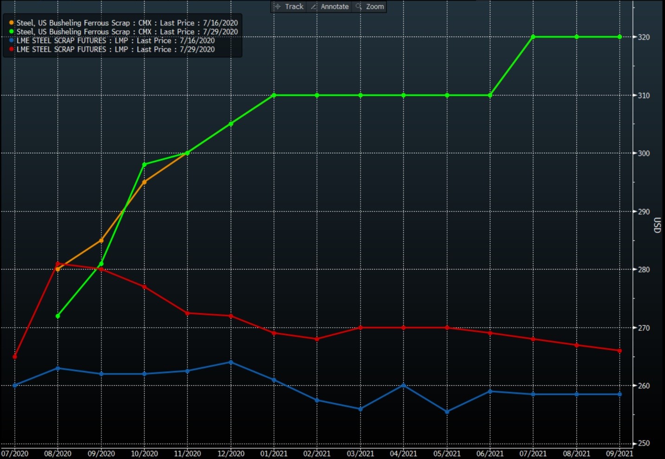Viewport: 665px width, 459px height.
Task: Select the Annotate label in chart toolbar
Action: (334, 6)
